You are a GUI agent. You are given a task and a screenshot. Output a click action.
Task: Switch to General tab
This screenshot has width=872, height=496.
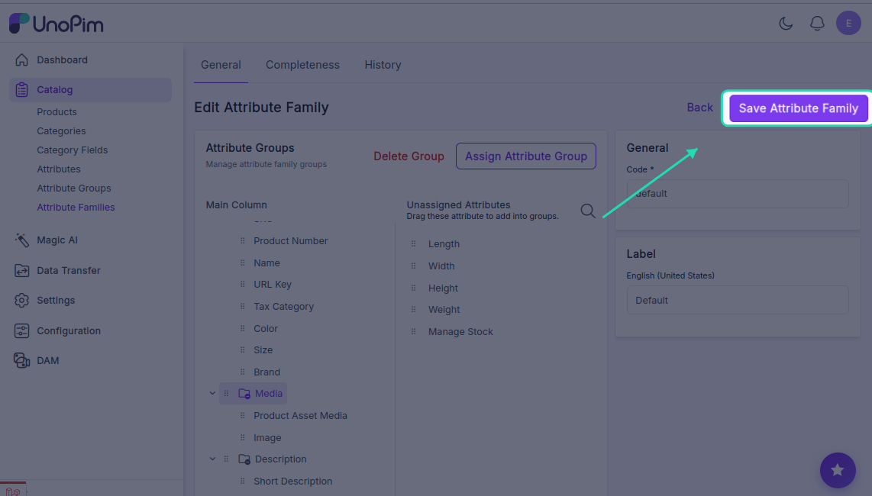click(221, 65)
